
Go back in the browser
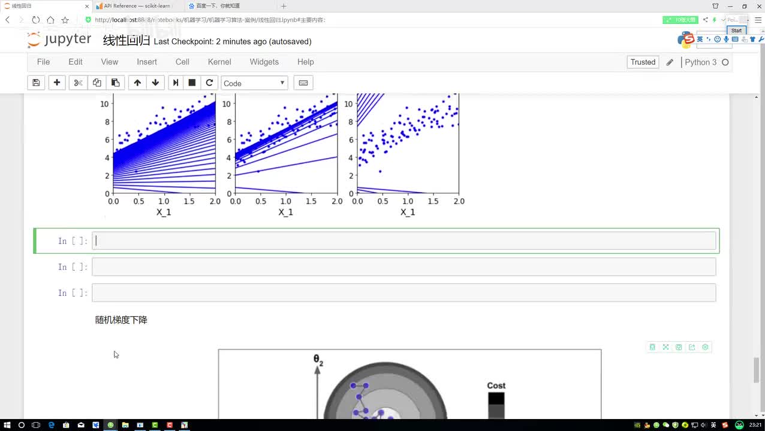8,20
